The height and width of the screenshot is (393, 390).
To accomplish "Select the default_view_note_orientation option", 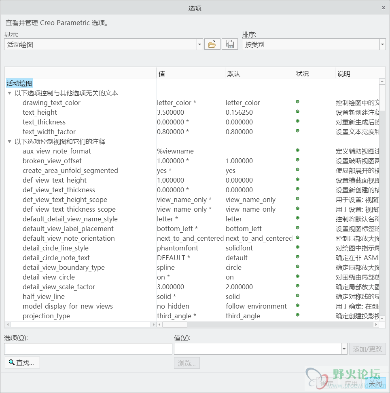I will coord(68,238).
